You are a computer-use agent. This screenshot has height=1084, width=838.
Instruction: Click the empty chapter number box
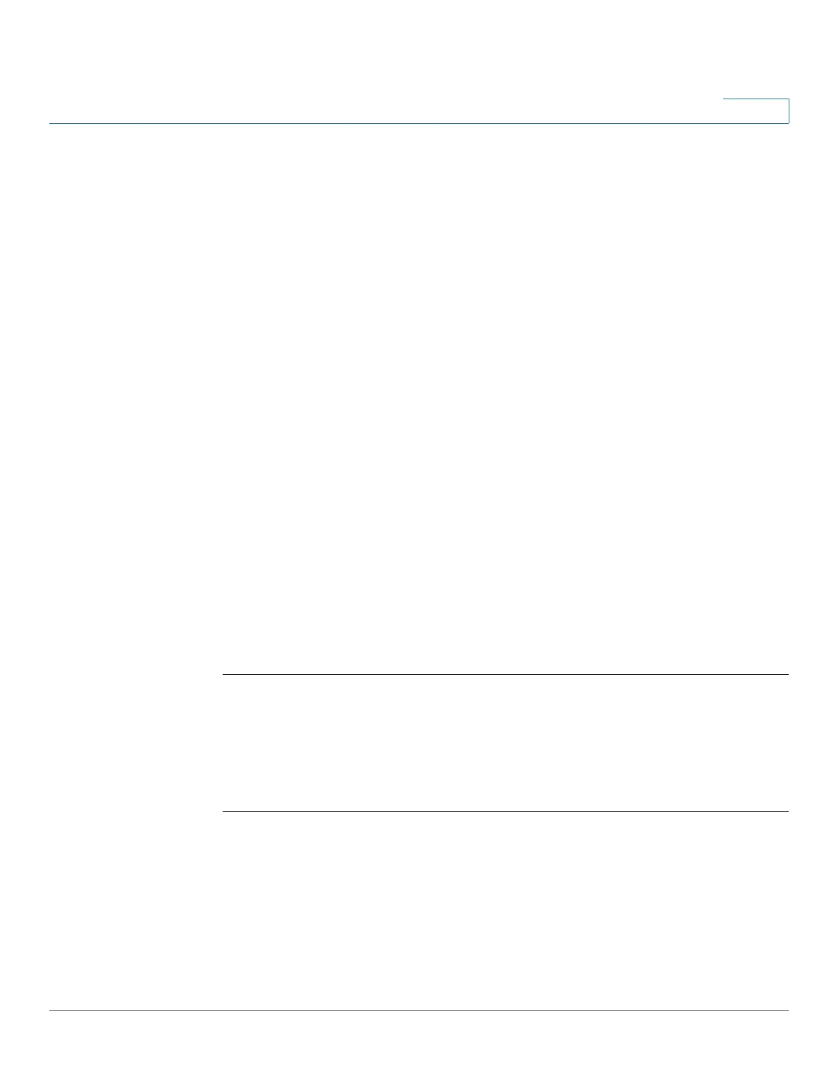[756, 111]
